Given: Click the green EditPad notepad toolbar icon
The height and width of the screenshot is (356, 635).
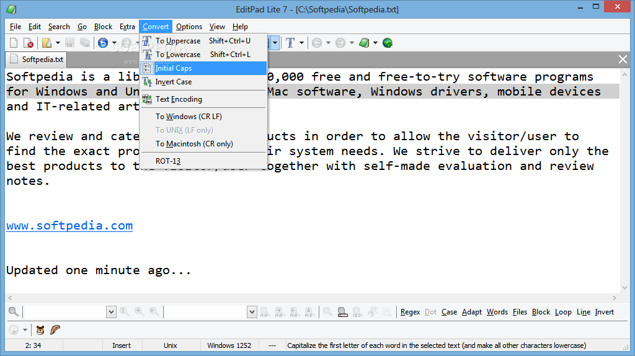Looking at the screenshot, I should [364, 43].
